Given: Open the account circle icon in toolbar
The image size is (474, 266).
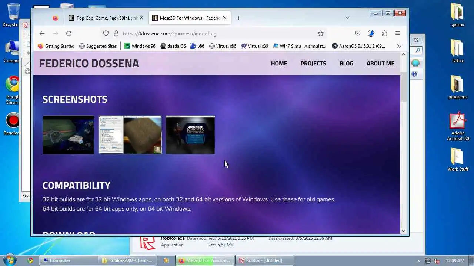Looking at the screenshot, I should coord(371,34).
